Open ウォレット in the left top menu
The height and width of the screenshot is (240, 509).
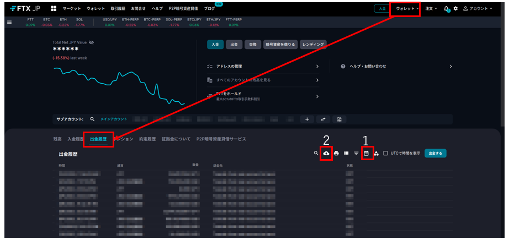click(x=96, y=9)
